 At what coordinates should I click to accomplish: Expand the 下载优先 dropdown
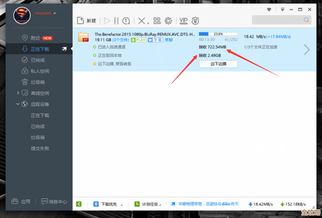(x=121, y=205)
